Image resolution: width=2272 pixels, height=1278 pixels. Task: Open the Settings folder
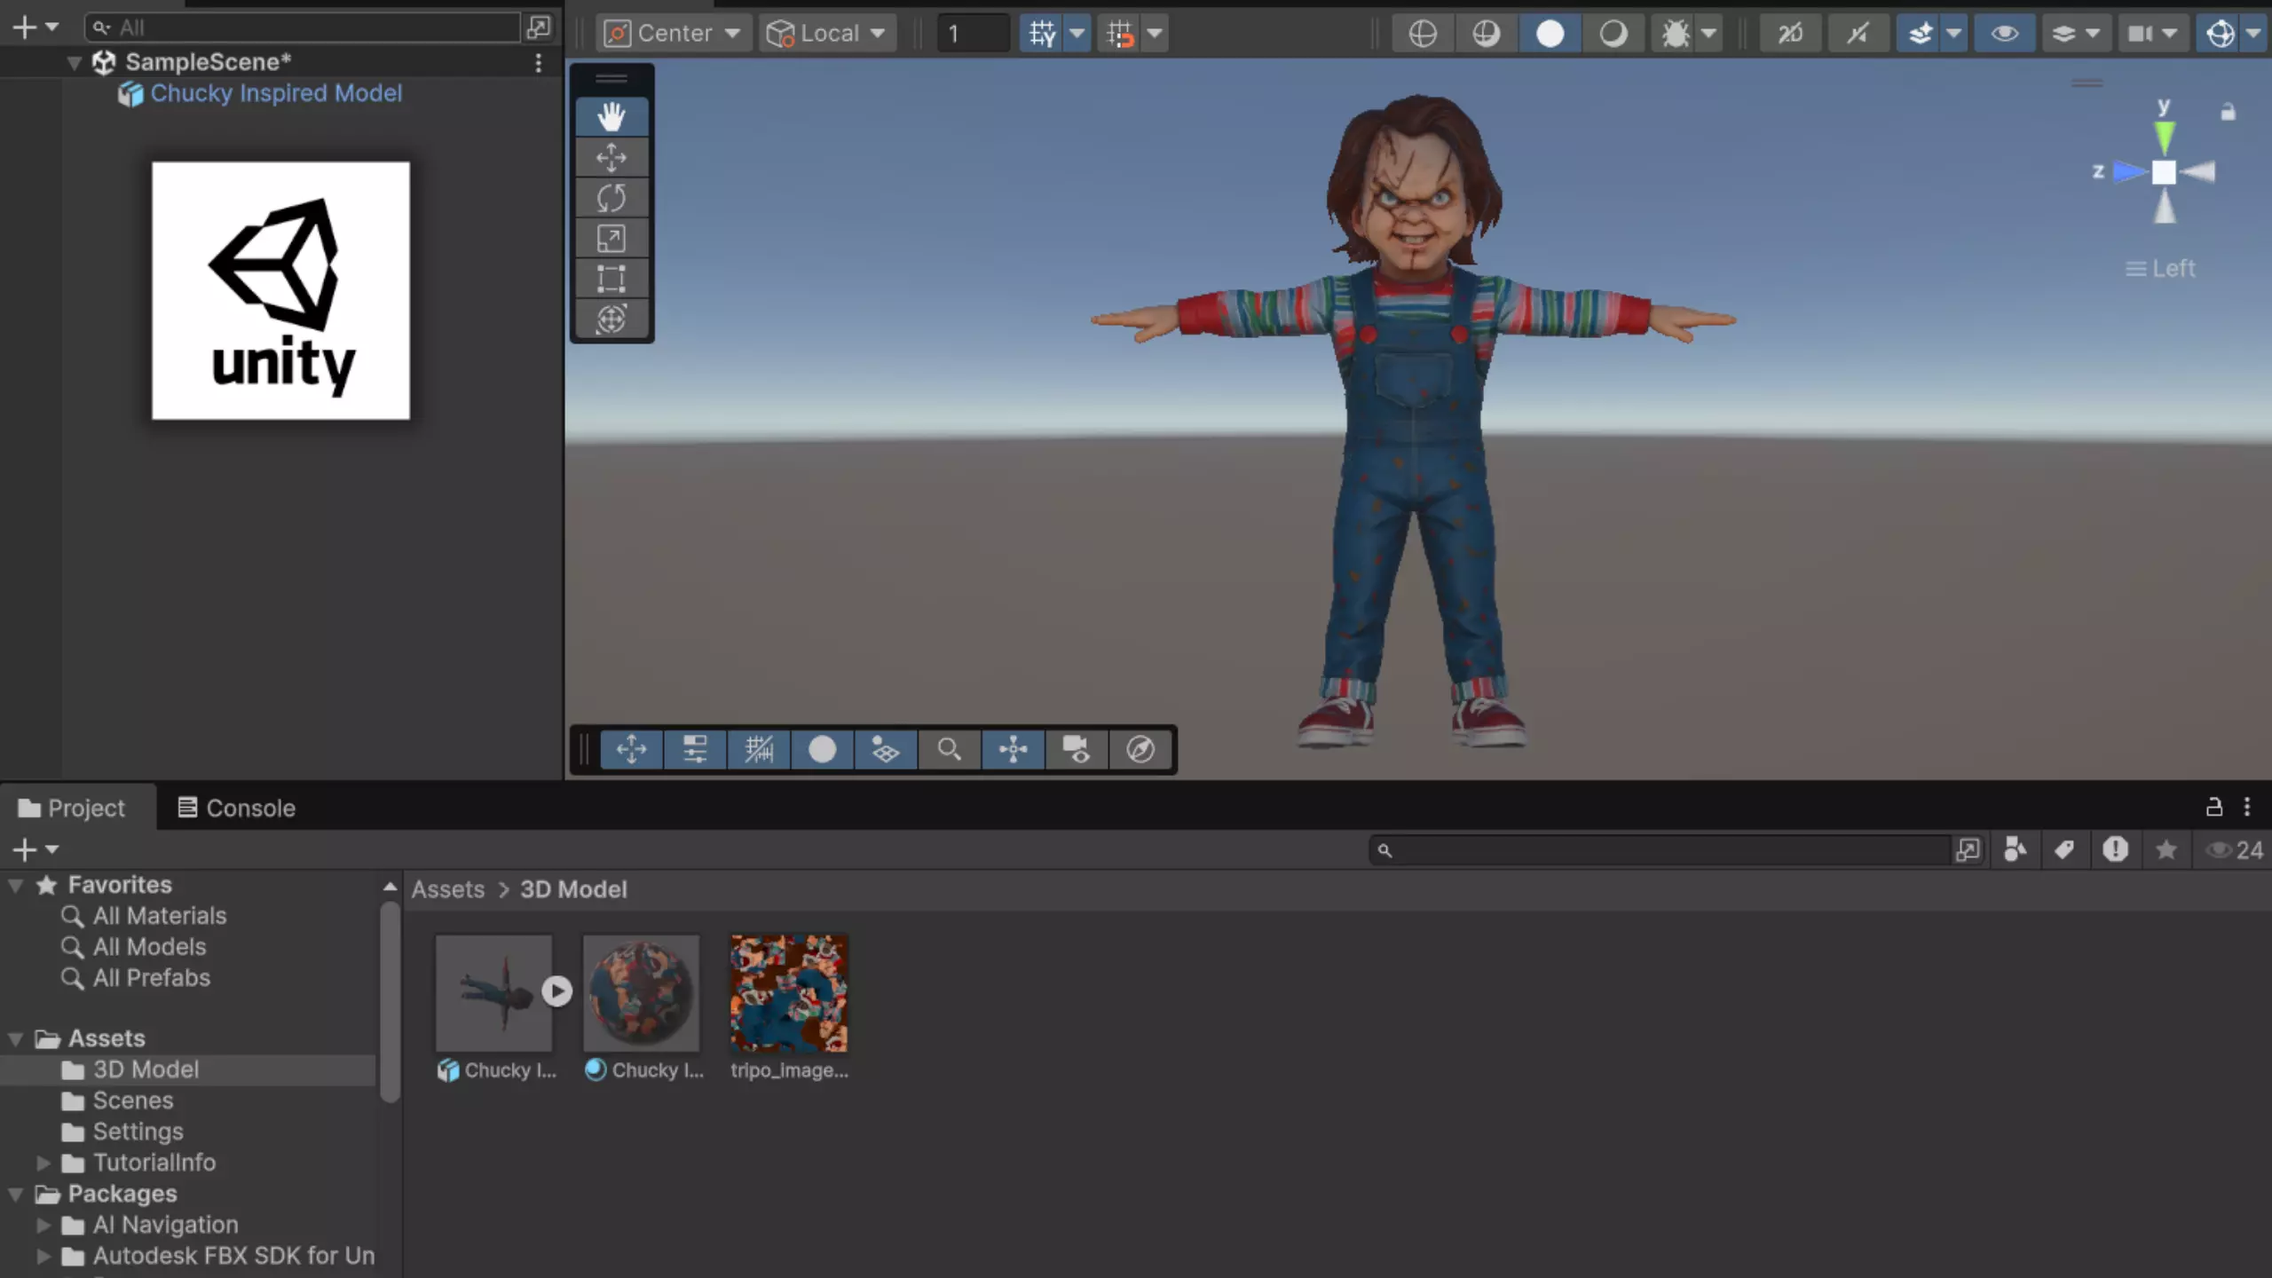click(x=138, y=1132)
